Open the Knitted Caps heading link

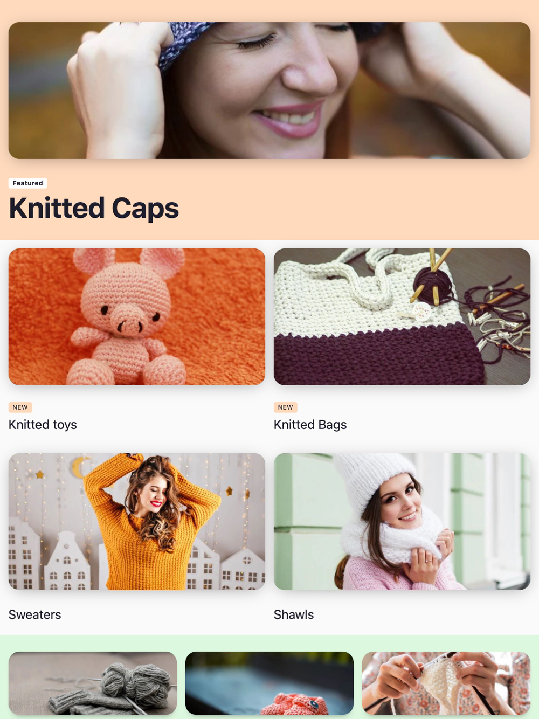[94, 208]
